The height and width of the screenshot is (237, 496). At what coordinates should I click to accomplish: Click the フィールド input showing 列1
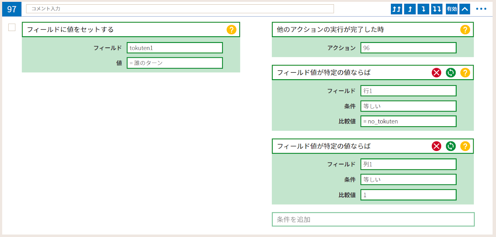click(408, 164)
